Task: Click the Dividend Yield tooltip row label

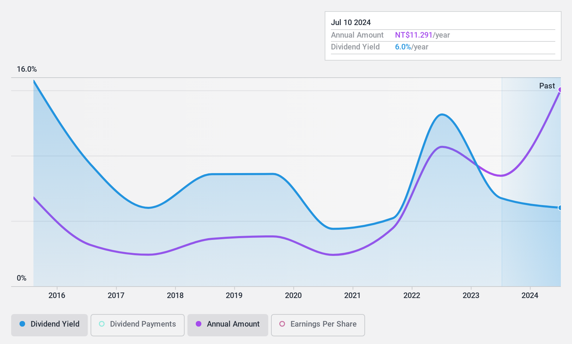Action: click(x=355, y=47)
